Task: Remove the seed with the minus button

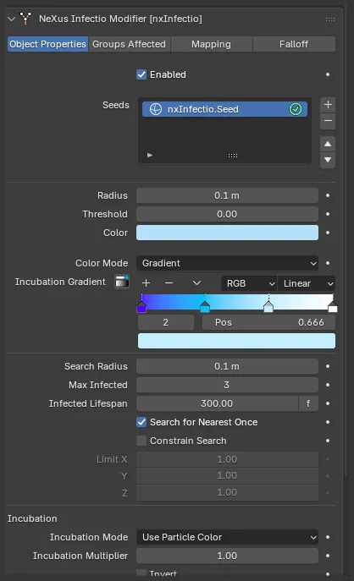Action: (328, 121)
